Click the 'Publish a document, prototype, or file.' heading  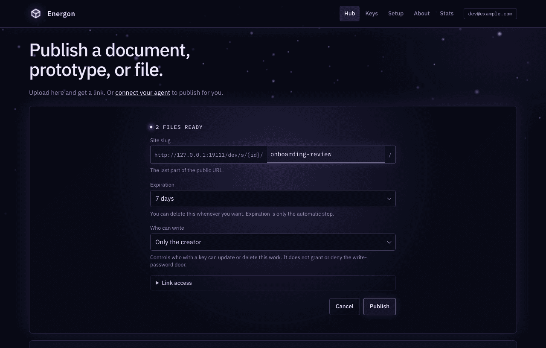(x=110, y=60)
